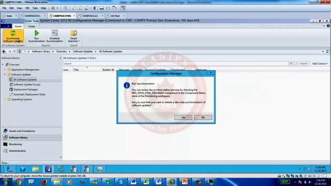Enter VMware full screen mode icon

pos(108,8)
